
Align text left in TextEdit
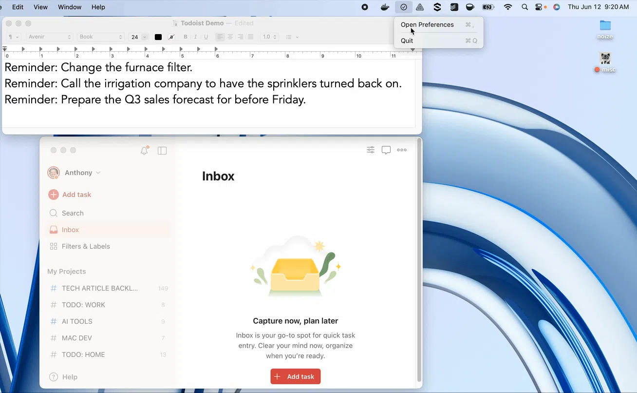point(220,37)
